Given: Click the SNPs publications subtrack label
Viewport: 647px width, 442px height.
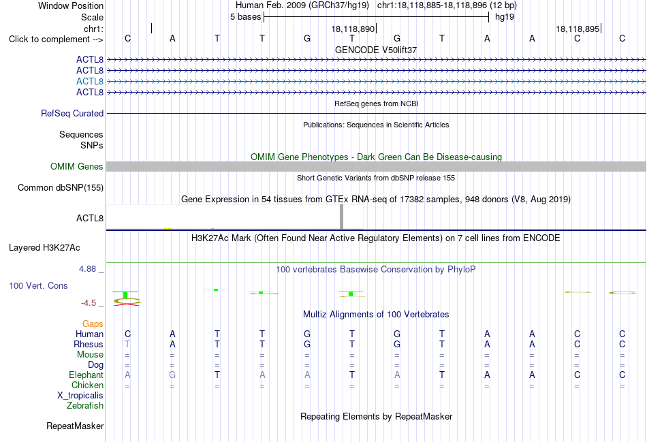Looking at the screenshot, I should pos(92,145).
